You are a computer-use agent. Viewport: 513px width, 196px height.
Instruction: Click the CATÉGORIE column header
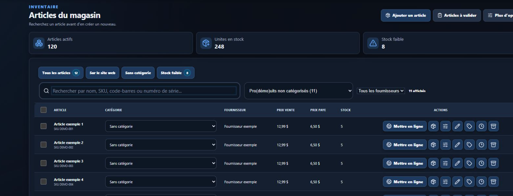[x=113, y=110]
